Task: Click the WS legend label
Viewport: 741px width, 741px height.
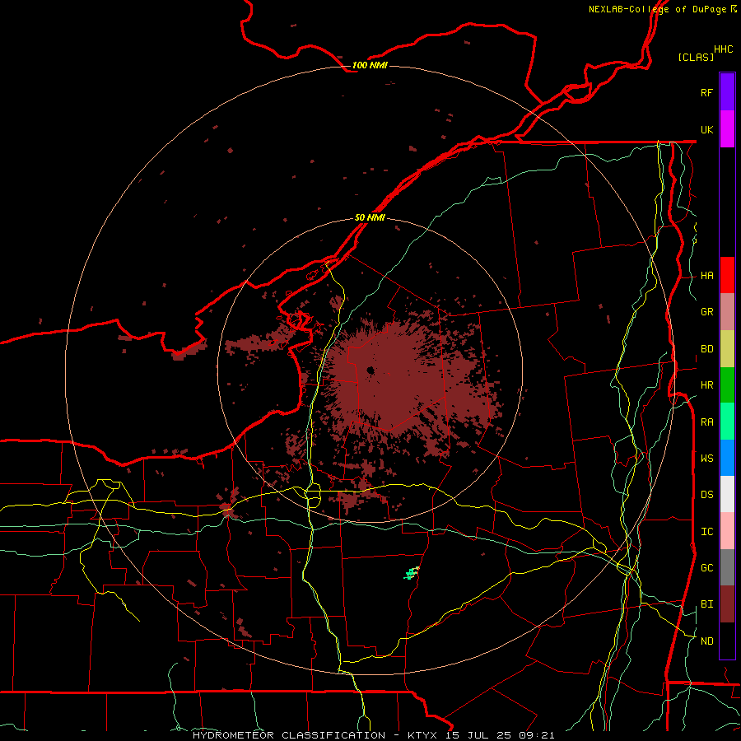Action: [x=706, y=459]
